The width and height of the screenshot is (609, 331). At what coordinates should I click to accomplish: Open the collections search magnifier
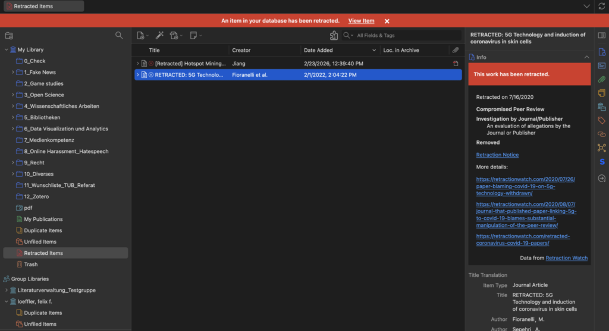click(119, 35)
